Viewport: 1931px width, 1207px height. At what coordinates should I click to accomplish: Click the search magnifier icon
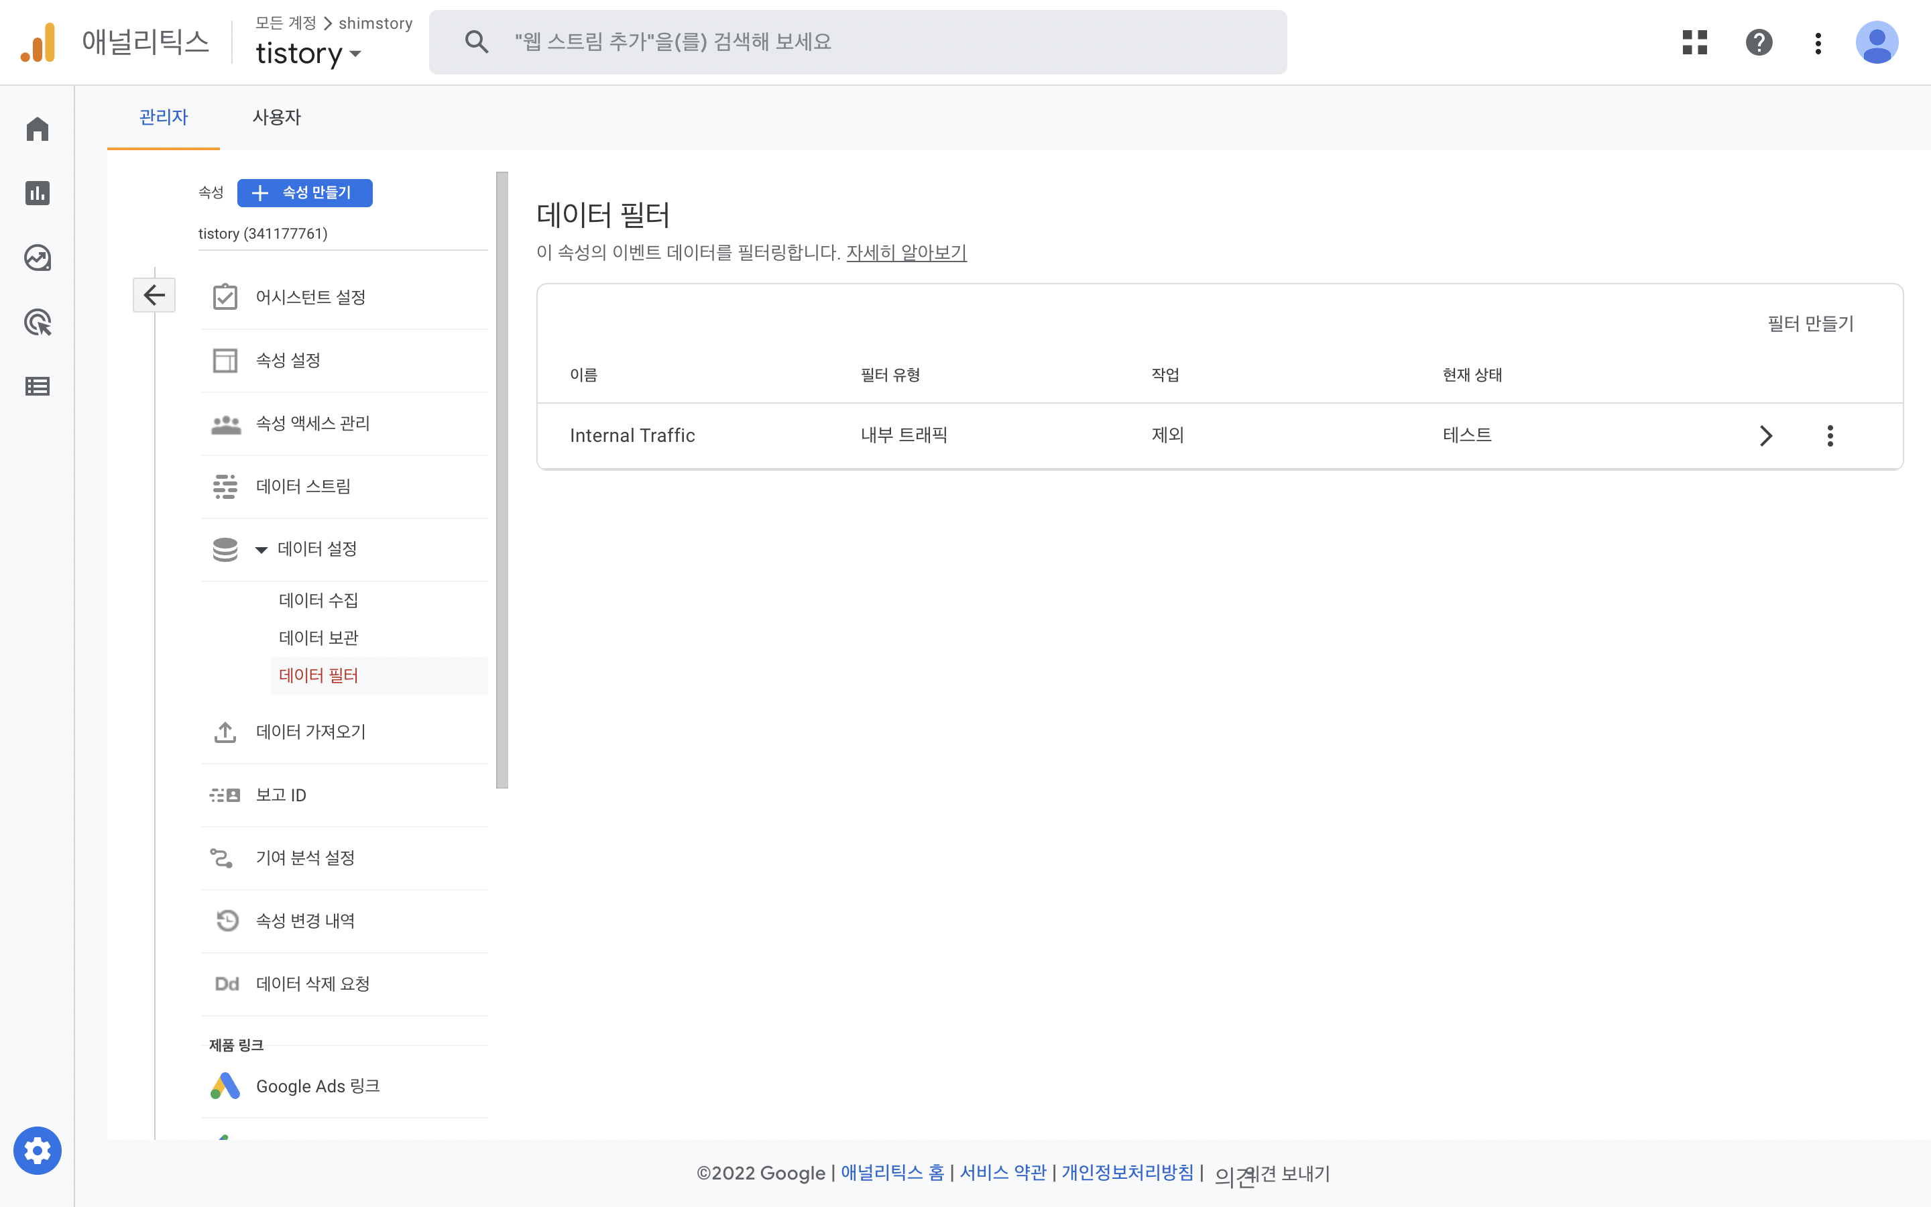476,42
